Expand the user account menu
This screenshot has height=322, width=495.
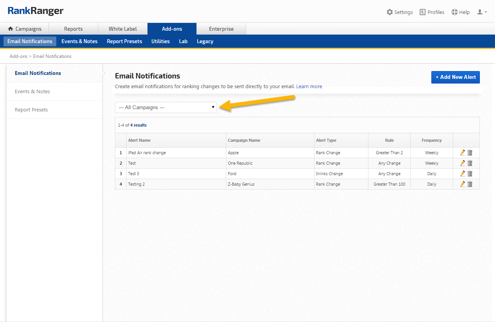click(482, 12)
